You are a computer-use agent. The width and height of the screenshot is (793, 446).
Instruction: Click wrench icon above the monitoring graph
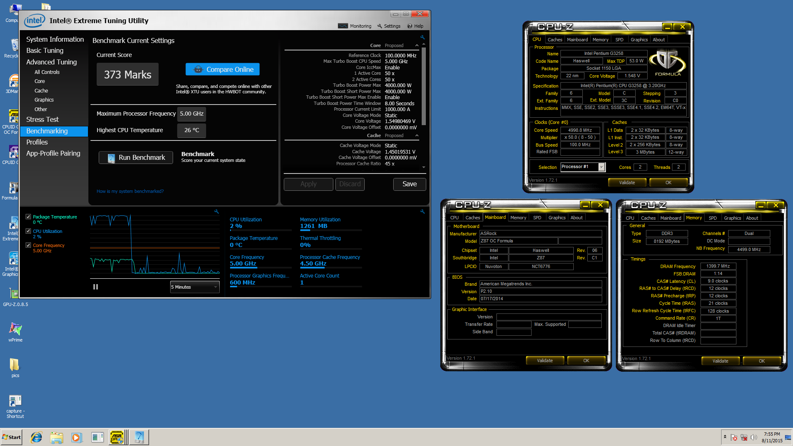[216, 211]
